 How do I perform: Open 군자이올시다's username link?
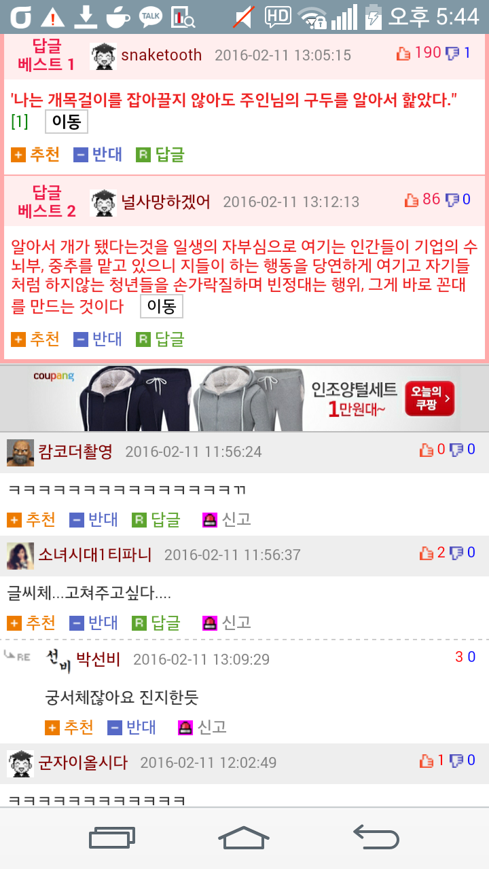(x=83, y=762)
